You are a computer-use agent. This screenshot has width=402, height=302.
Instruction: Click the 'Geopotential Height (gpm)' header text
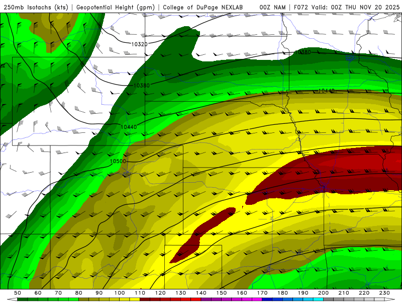click(x=116, y=8)
